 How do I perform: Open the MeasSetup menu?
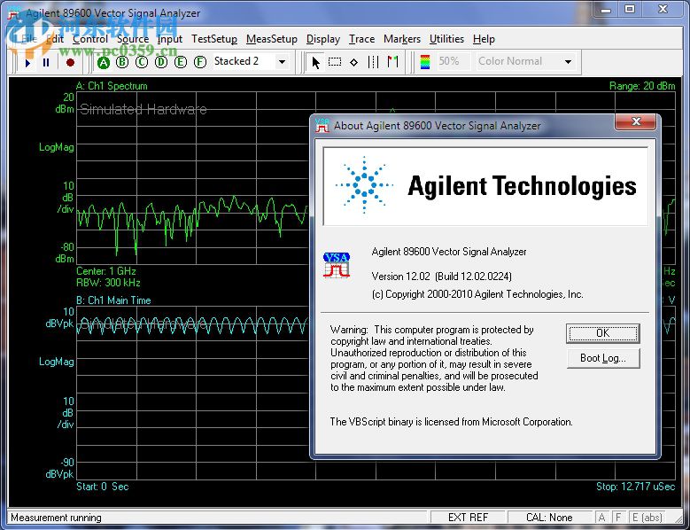[271, 39]
